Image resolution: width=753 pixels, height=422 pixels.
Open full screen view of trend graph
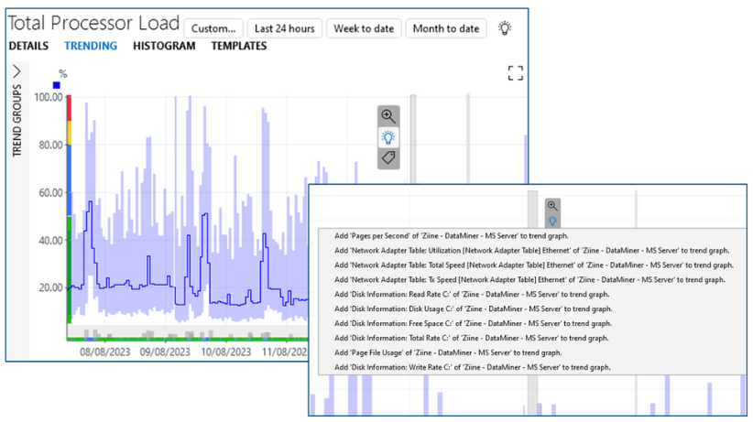coord(516,73)
